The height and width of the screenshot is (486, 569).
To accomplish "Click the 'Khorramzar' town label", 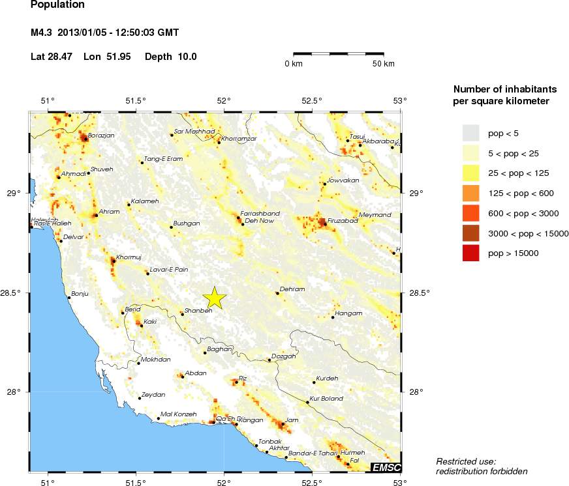I will click(x=239, y=139).
